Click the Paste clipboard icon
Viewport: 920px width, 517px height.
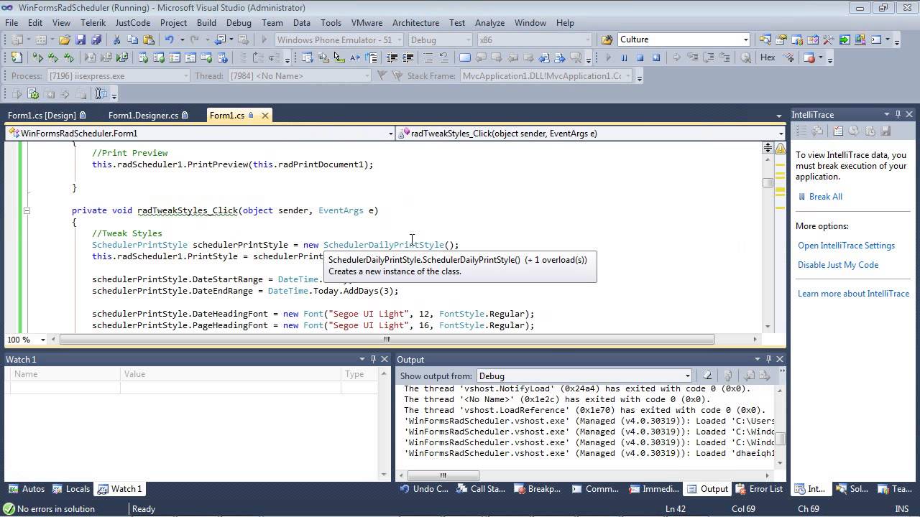[x=149, y=40]
